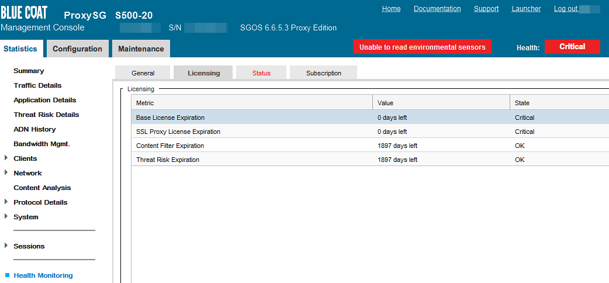
Task: Select the Threat Risk Expiration row
Action: [370, 160]
